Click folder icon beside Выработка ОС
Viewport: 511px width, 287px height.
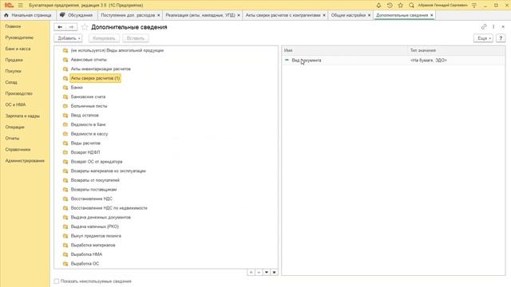click(65, 264)
